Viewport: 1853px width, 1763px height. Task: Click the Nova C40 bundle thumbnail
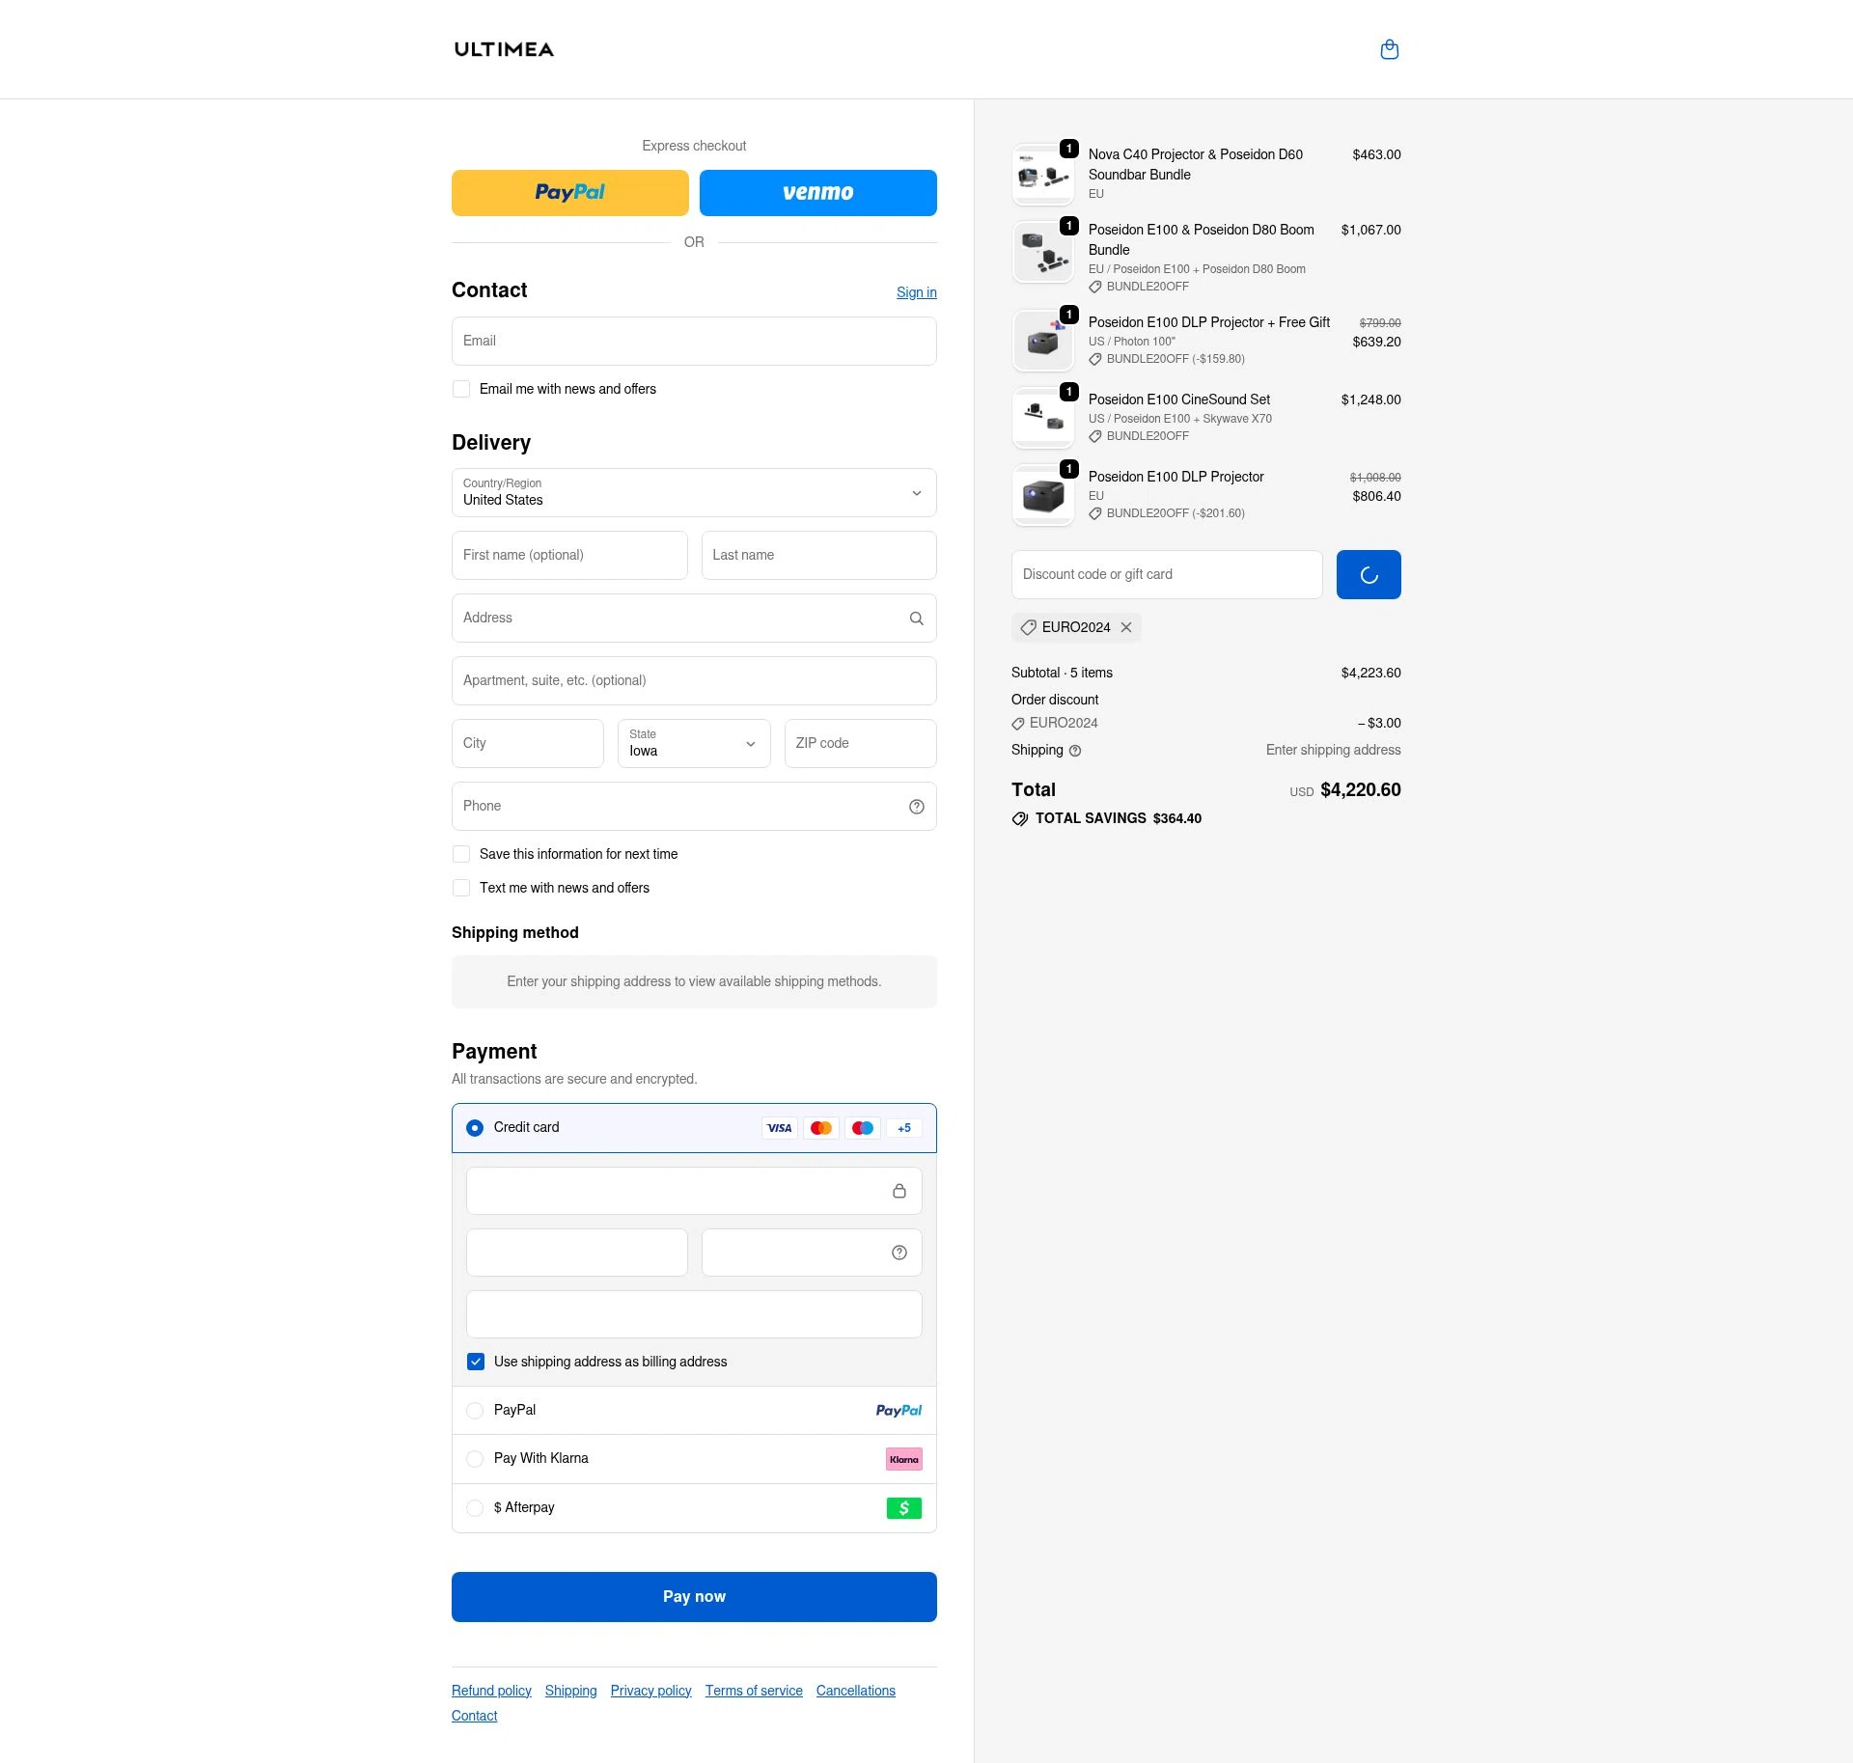[x=1042, y=175]
